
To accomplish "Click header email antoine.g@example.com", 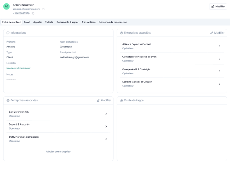I will point(26,9).
